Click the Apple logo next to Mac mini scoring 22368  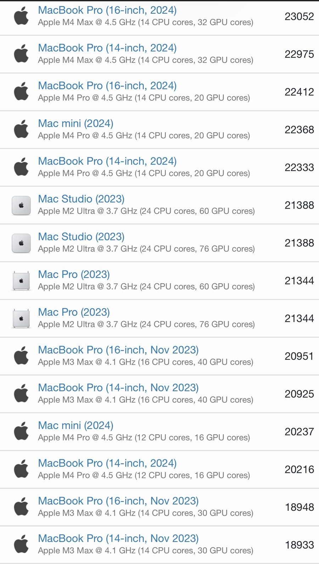pos(21,129)
